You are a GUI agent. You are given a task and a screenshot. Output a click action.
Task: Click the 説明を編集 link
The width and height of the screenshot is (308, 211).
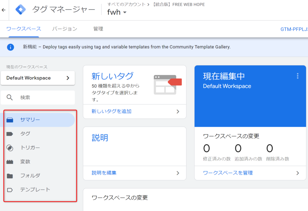(104, 173)
